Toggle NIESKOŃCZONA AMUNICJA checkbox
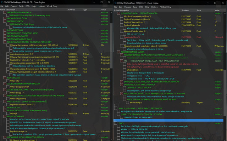The width and height of the screenshot is (227, 141). tap(5, 12)
